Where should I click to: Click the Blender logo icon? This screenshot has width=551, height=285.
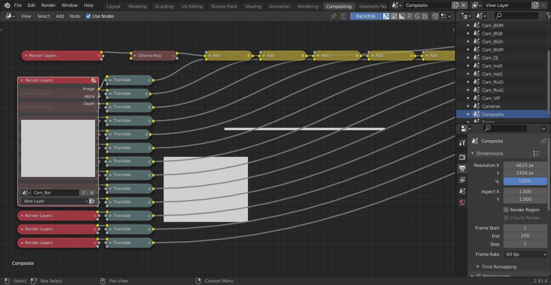6,5
